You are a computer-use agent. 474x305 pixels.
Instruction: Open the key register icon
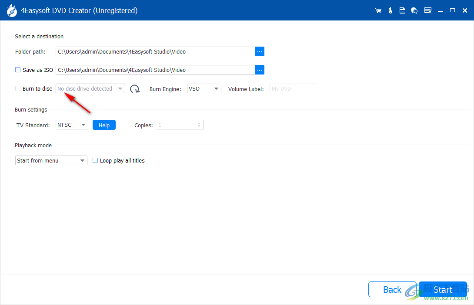click(391, 10)
